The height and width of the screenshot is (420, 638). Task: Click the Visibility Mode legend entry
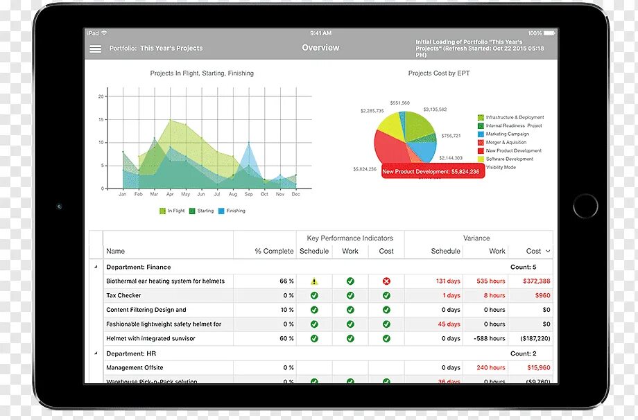click(x=501, y=167)
